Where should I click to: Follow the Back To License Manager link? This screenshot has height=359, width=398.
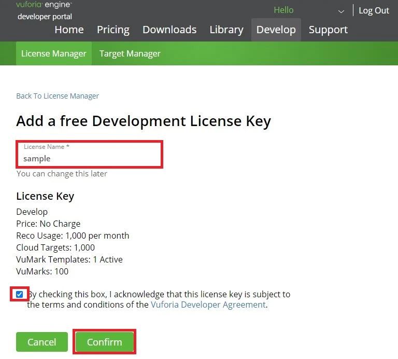coord(58,96)
